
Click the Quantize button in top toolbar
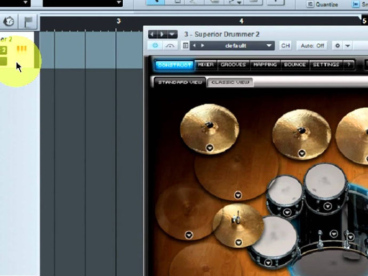pyautogui.click(x=327, y=4)
